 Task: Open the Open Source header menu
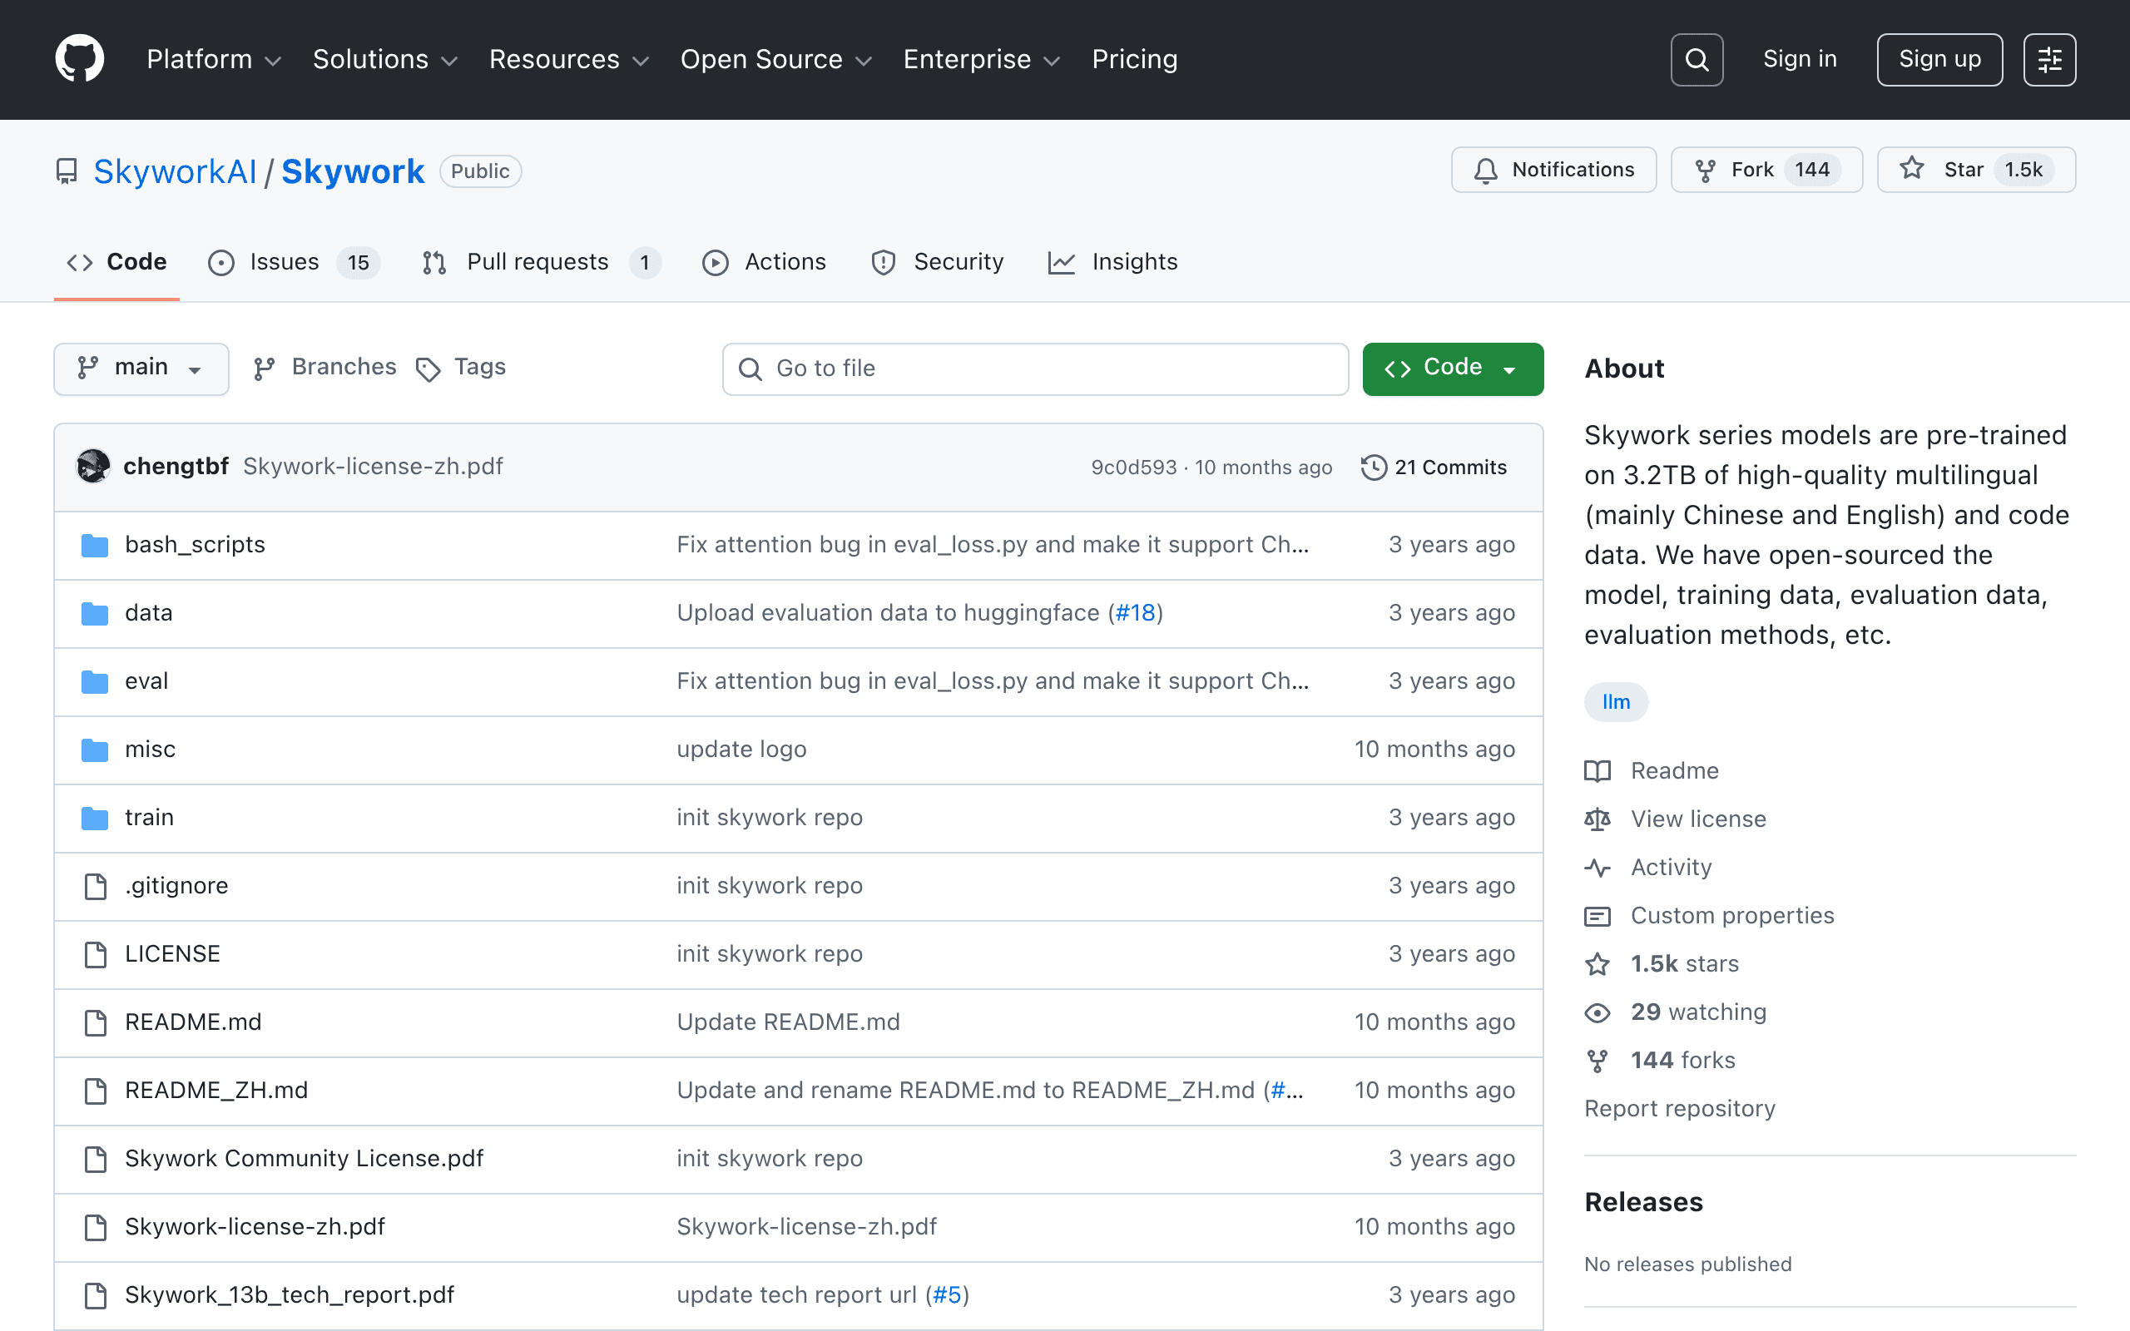(x=775, y=59)
